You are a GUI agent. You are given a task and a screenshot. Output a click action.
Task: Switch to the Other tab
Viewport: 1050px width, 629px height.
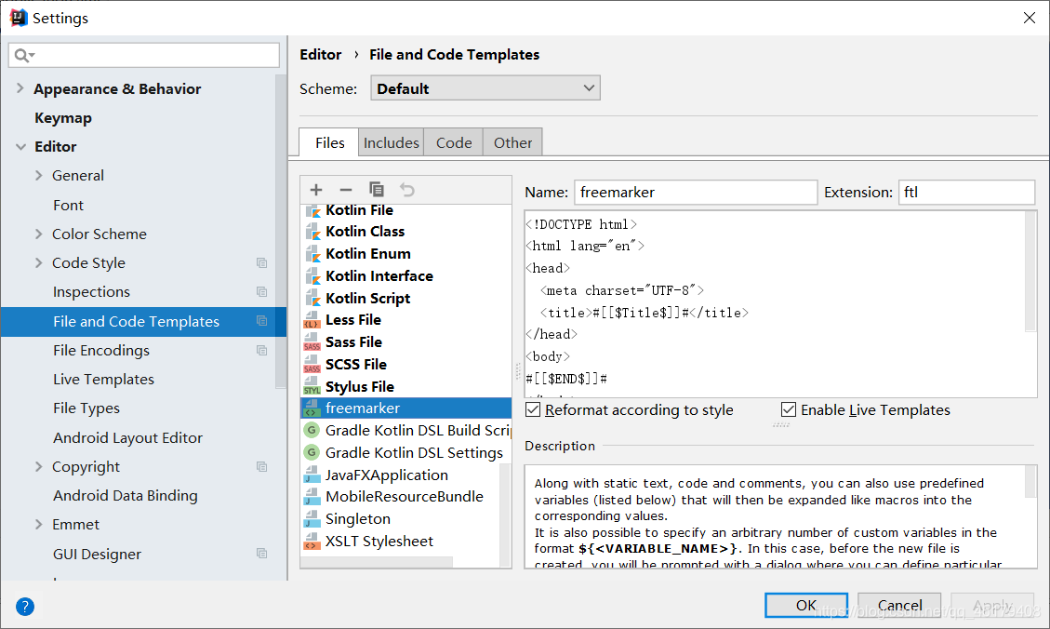click(x=512, y=142)
